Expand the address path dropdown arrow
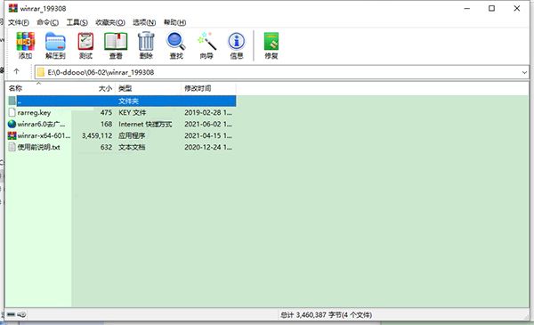The image size is (534, 325). coord(524,72)
